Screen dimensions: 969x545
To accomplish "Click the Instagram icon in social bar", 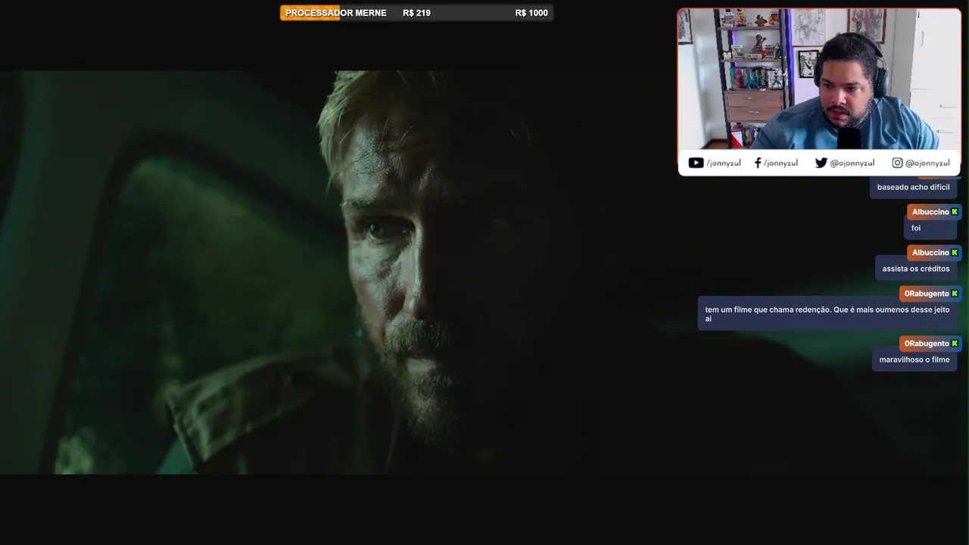I will point(897,163).
